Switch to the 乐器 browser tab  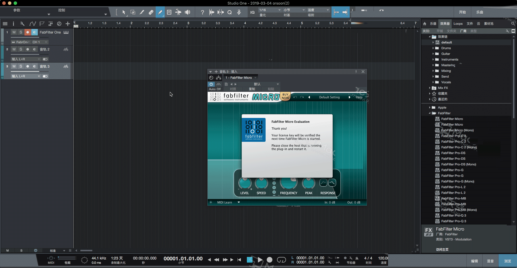tap(433, 24)
